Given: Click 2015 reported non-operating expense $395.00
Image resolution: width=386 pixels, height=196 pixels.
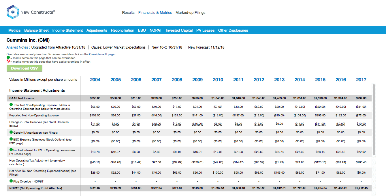Looking at the screenshot, I should (320, 116).
